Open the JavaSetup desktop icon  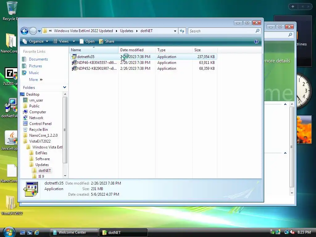point(10,140)
